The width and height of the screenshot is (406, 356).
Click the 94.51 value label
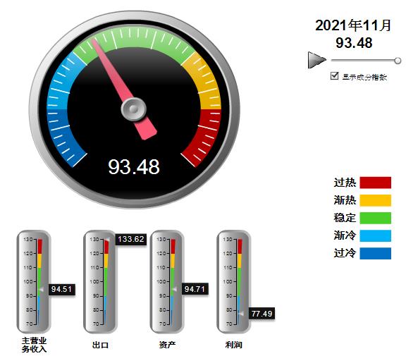point(61,289)
